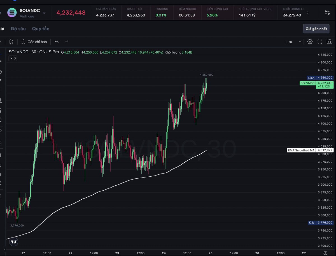Show more market stats with right chevron
This screenshot has height=256, width=336.
(x=307, y=12)
